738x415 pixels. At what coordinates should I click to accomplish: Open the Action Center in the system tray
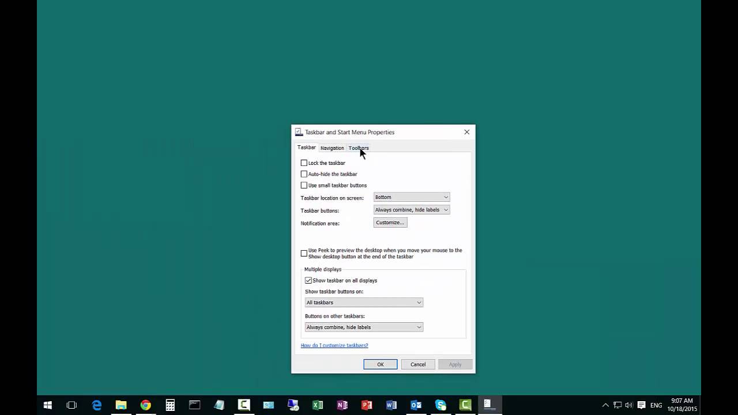(x=641, y=405)
